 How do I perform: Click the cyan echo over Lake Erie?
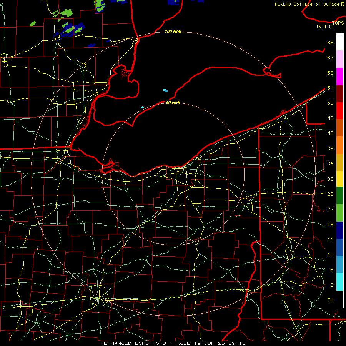[x=165, y=90]
